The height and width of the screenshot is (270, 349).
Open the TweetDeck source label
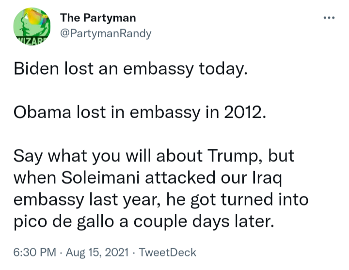point(167,253)
